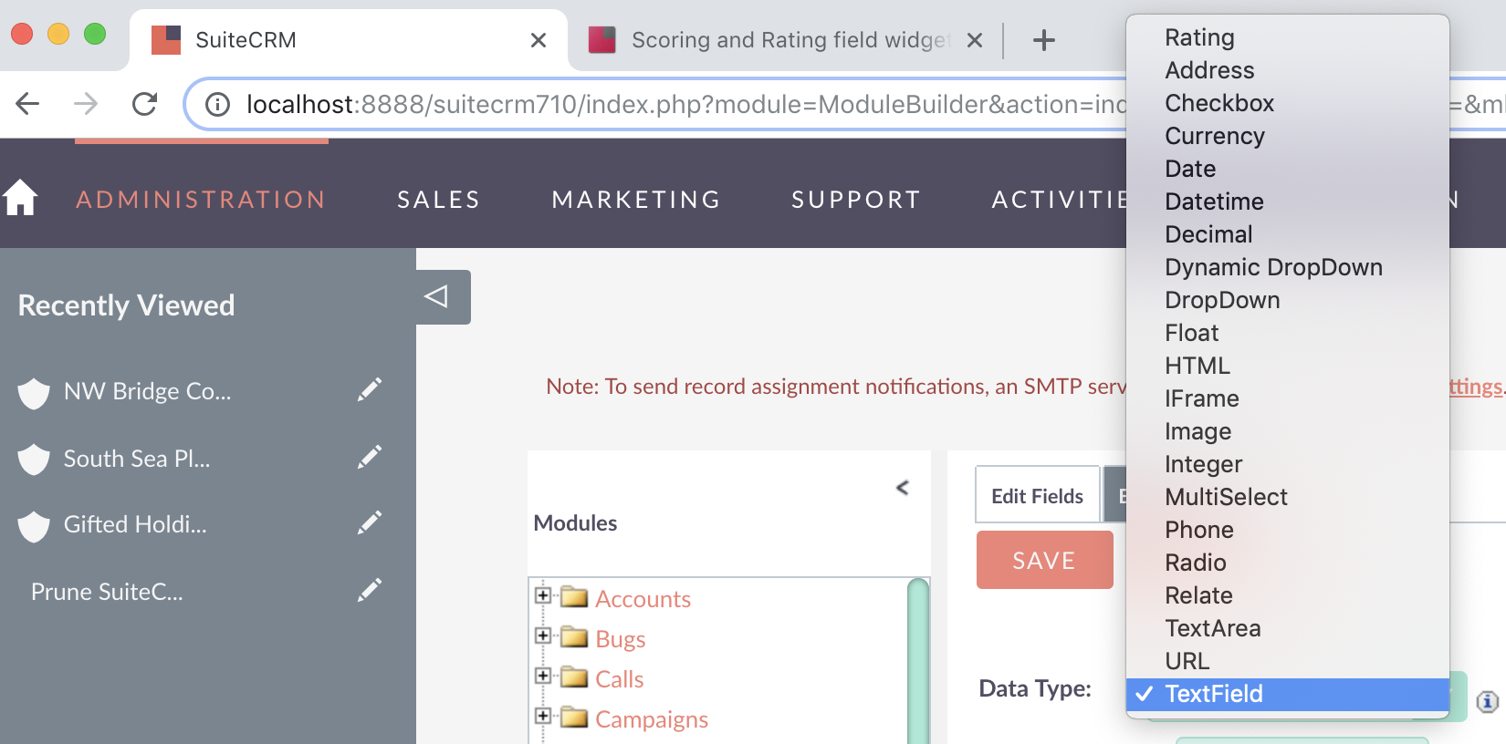Go back using the browser back arrow
The width and height of the screenshot is (1506, 744).
pos(28,104)
